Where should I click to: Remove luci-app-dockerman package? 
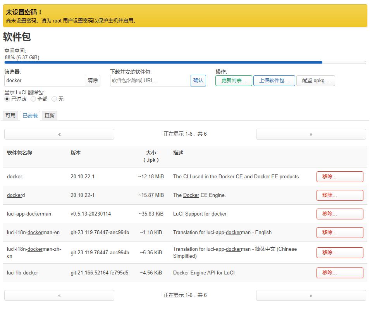click(x=340, y=214)
